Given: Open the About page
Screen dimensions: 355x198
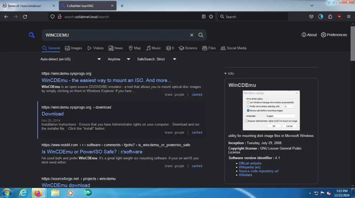Looking at the screenshot, I should point(309,35).
